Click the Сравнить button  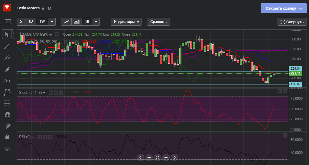[158, 22]
